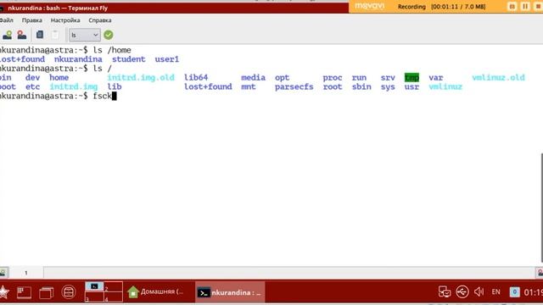
Task: Click 'initrd.img.old' in the ls output
Action: point(141,77)
